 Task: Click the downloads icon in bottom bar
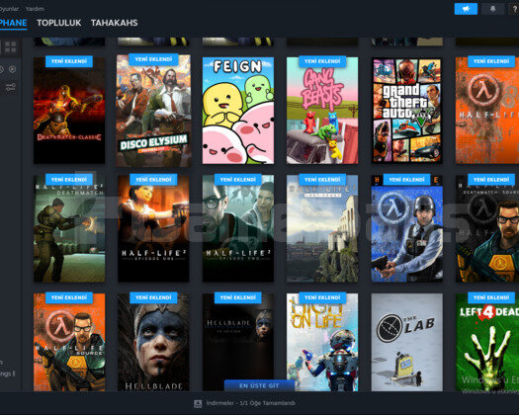click(x=198, y=403)
